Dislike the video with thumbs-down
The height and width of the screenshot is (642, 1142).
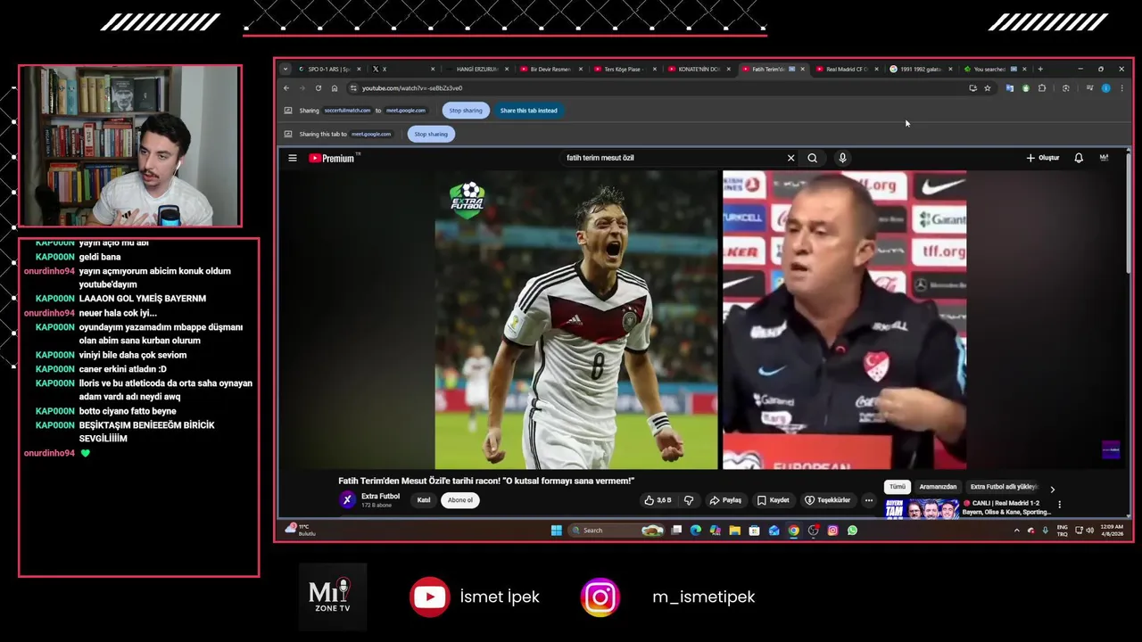tap(688, 500)
